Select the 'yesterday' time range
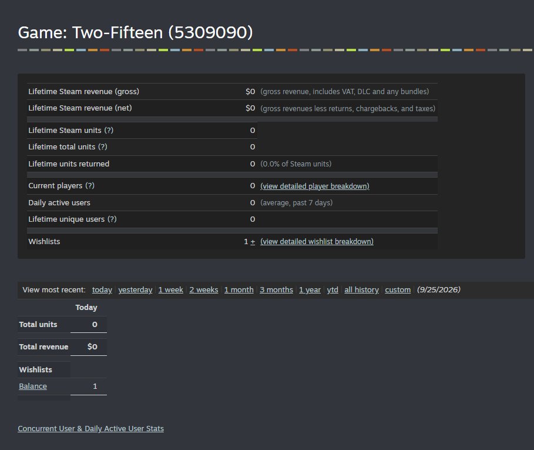The height and width of the screenshot is (450, 534). 135,290
